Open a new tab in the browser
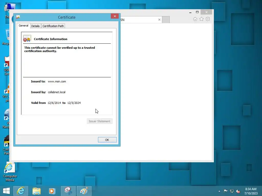Image resolution: width=262 pixels, height=196 pixels. (166, 20)
